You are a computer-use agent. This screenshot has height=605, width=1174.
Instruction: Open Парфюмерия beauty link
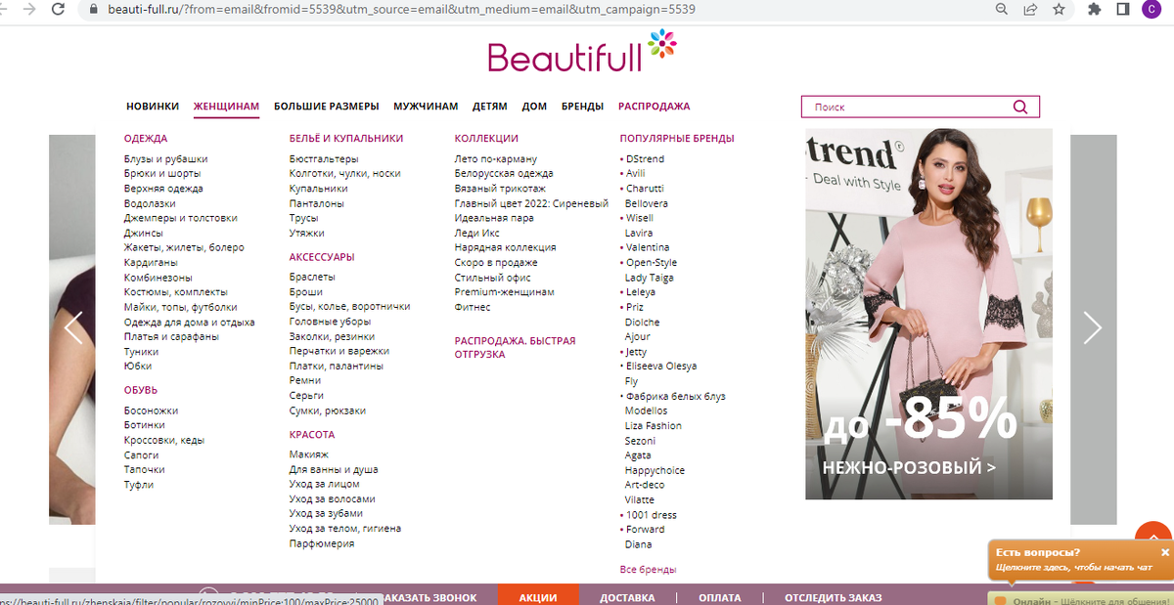pyautogui.click(x=322, y=543)
